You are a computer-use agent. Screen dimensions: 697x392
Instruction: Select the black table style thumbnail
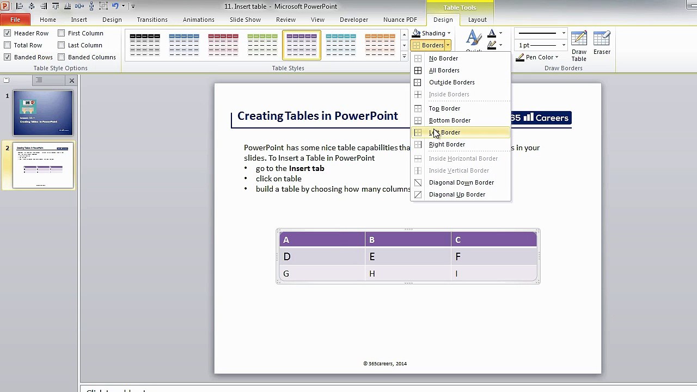[x=145, y=45]
